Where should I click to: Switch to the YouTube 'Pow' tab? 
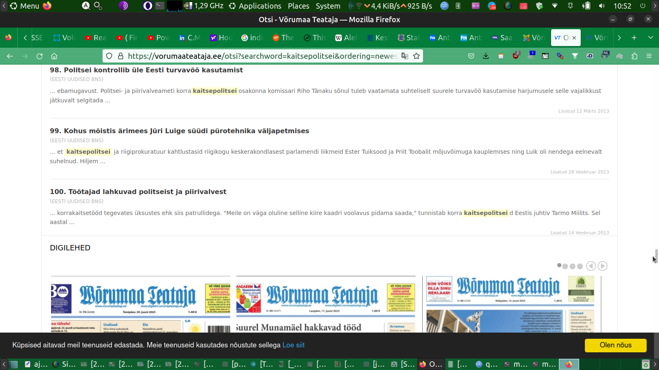tap(158, 37)
